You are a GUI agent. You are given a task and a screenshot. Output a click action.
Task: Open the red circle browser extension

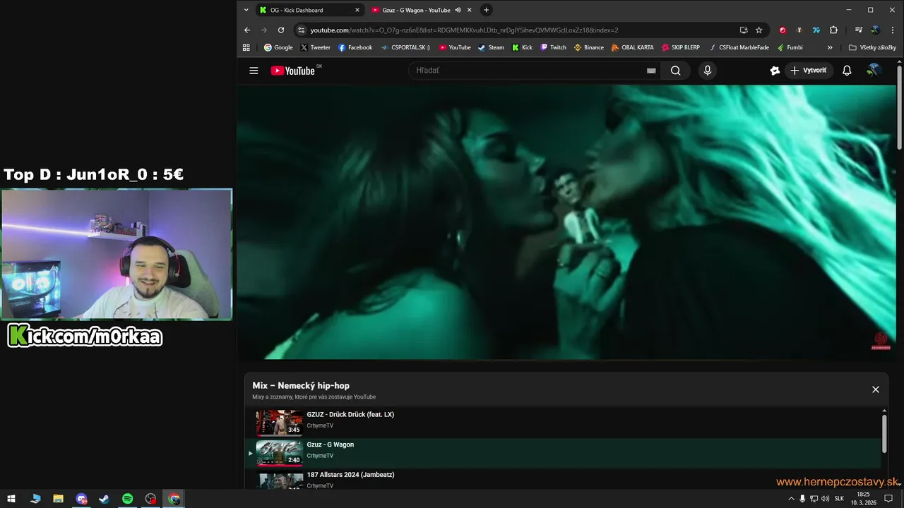[783, 30]
